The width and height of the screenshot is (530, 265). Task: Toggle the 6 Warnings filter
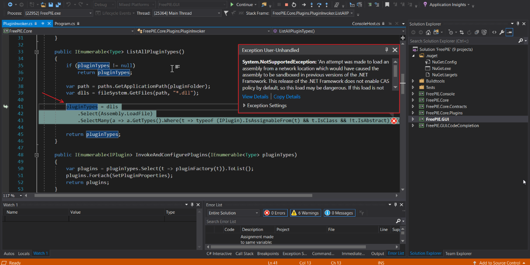[305, 213]
